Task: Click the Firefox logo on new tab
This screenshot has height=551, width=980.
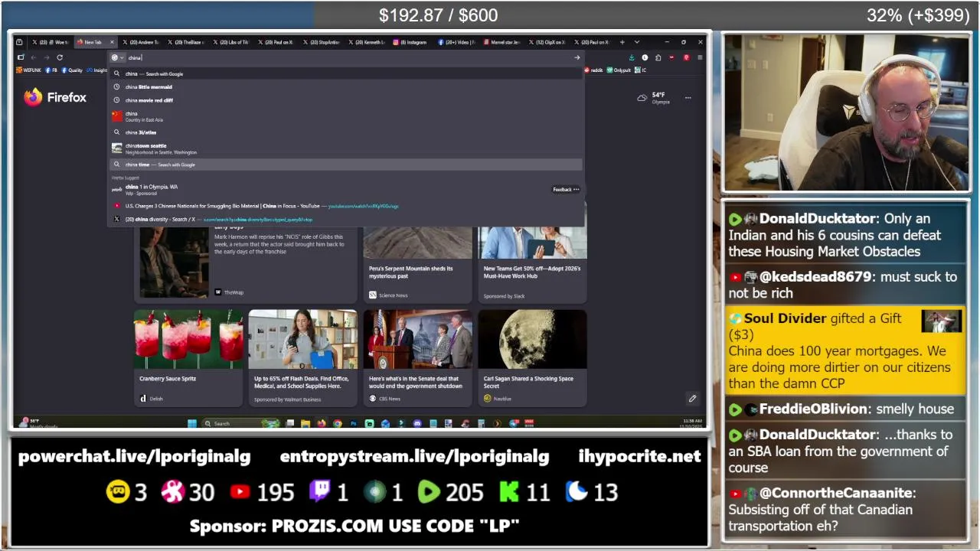Action: (55, 97)
